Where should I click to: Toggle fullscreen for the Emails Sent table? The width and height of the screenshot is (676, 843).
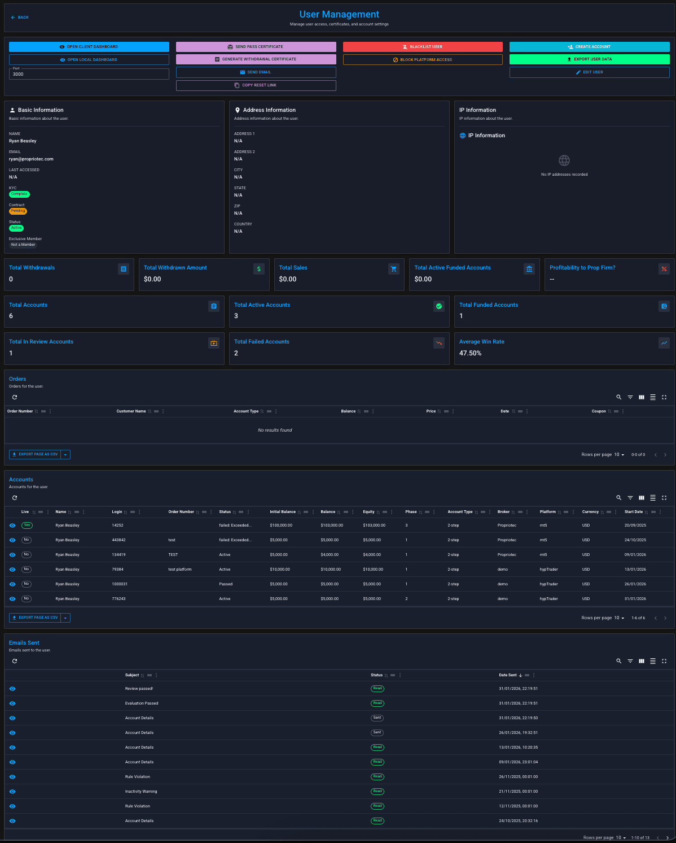tap(664, 661)
